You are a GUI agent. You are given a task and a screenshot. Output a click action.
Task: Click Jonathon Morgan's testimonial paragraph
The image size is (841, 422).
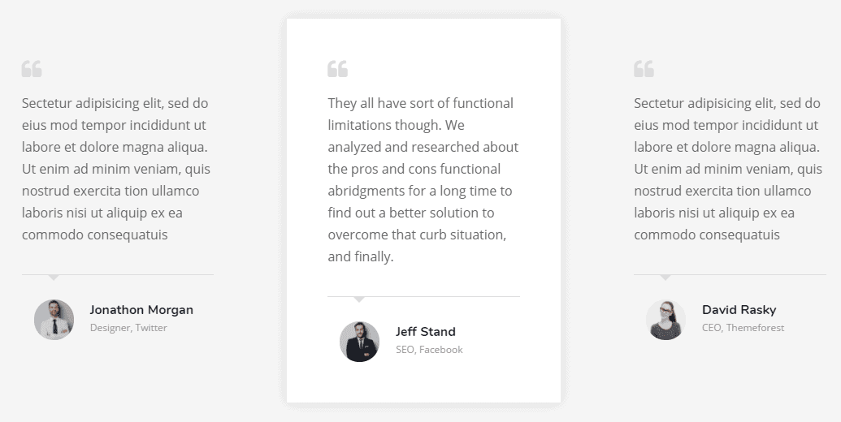116,169
